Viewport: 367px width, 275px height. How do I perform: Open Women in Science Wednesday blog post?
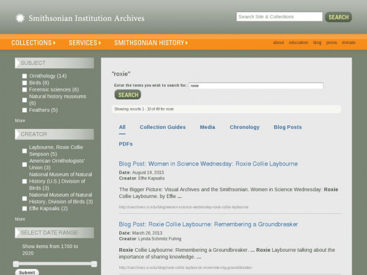pos(208,164)
